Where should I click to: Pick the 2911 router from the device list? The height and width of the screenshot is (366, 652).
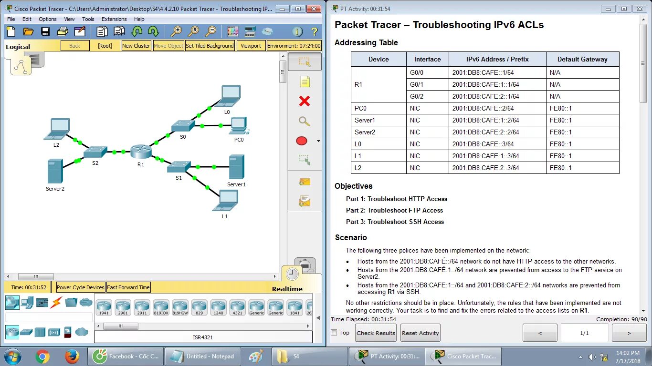point(142,307)
